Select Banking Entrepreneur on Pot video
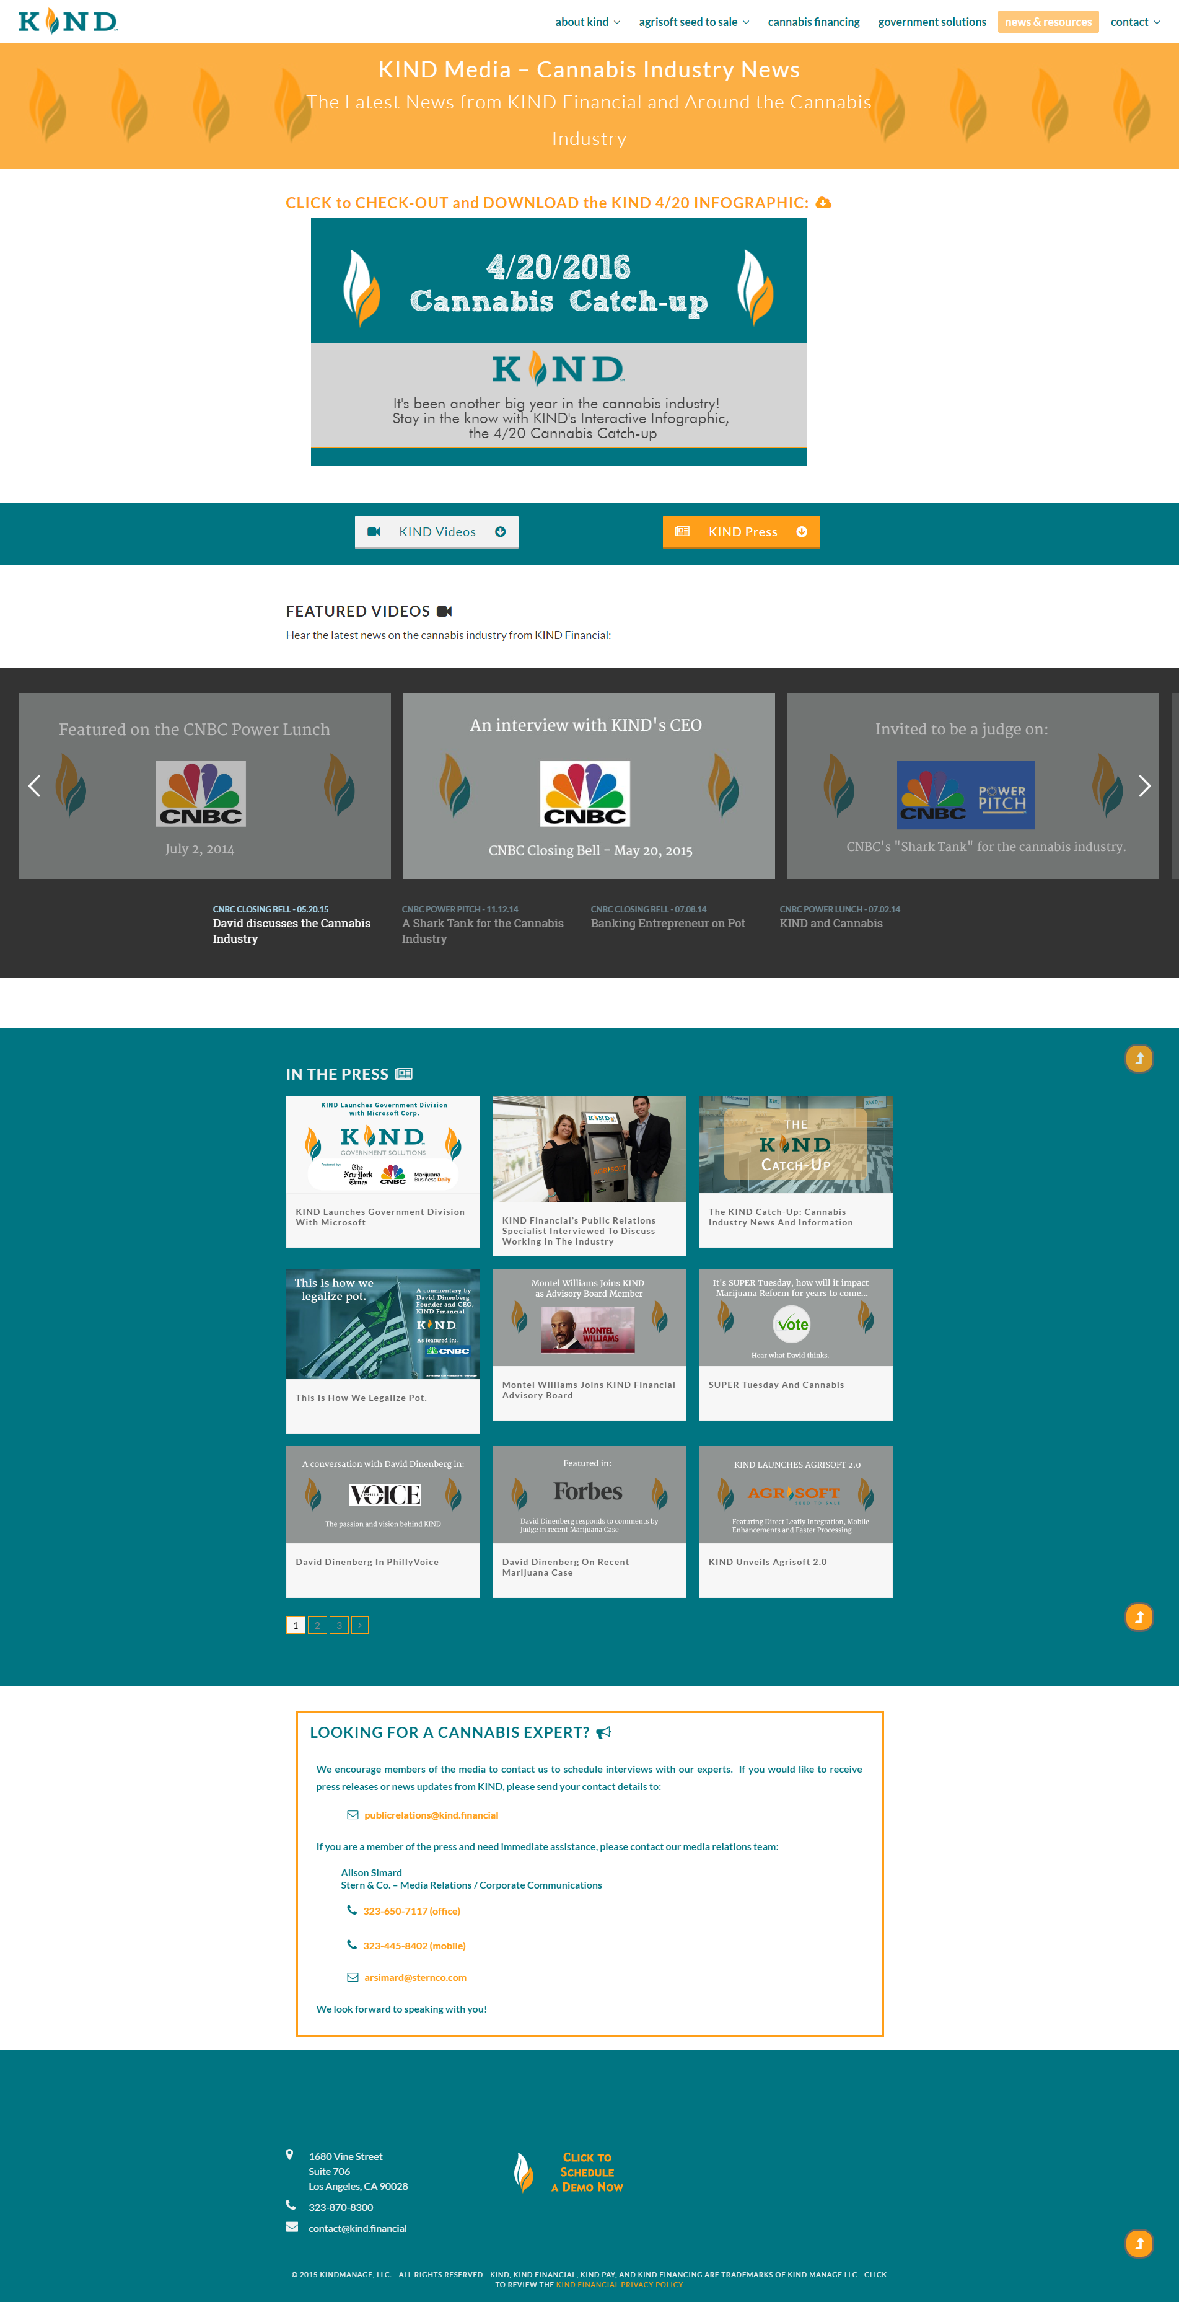This screenshot has width=1179, height=2302. (x=668, y=917)
